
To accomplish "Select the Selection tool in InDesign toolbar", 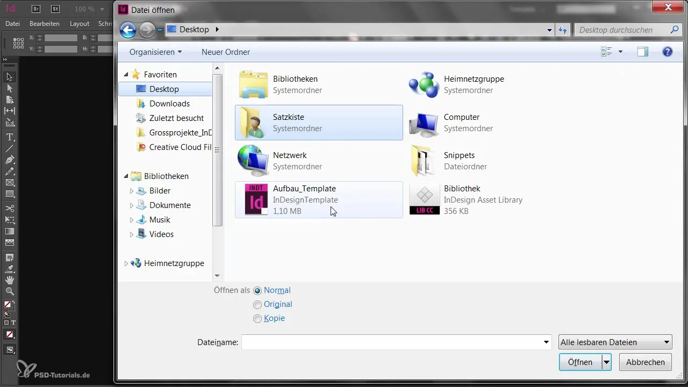I will [x=10, y=77].
